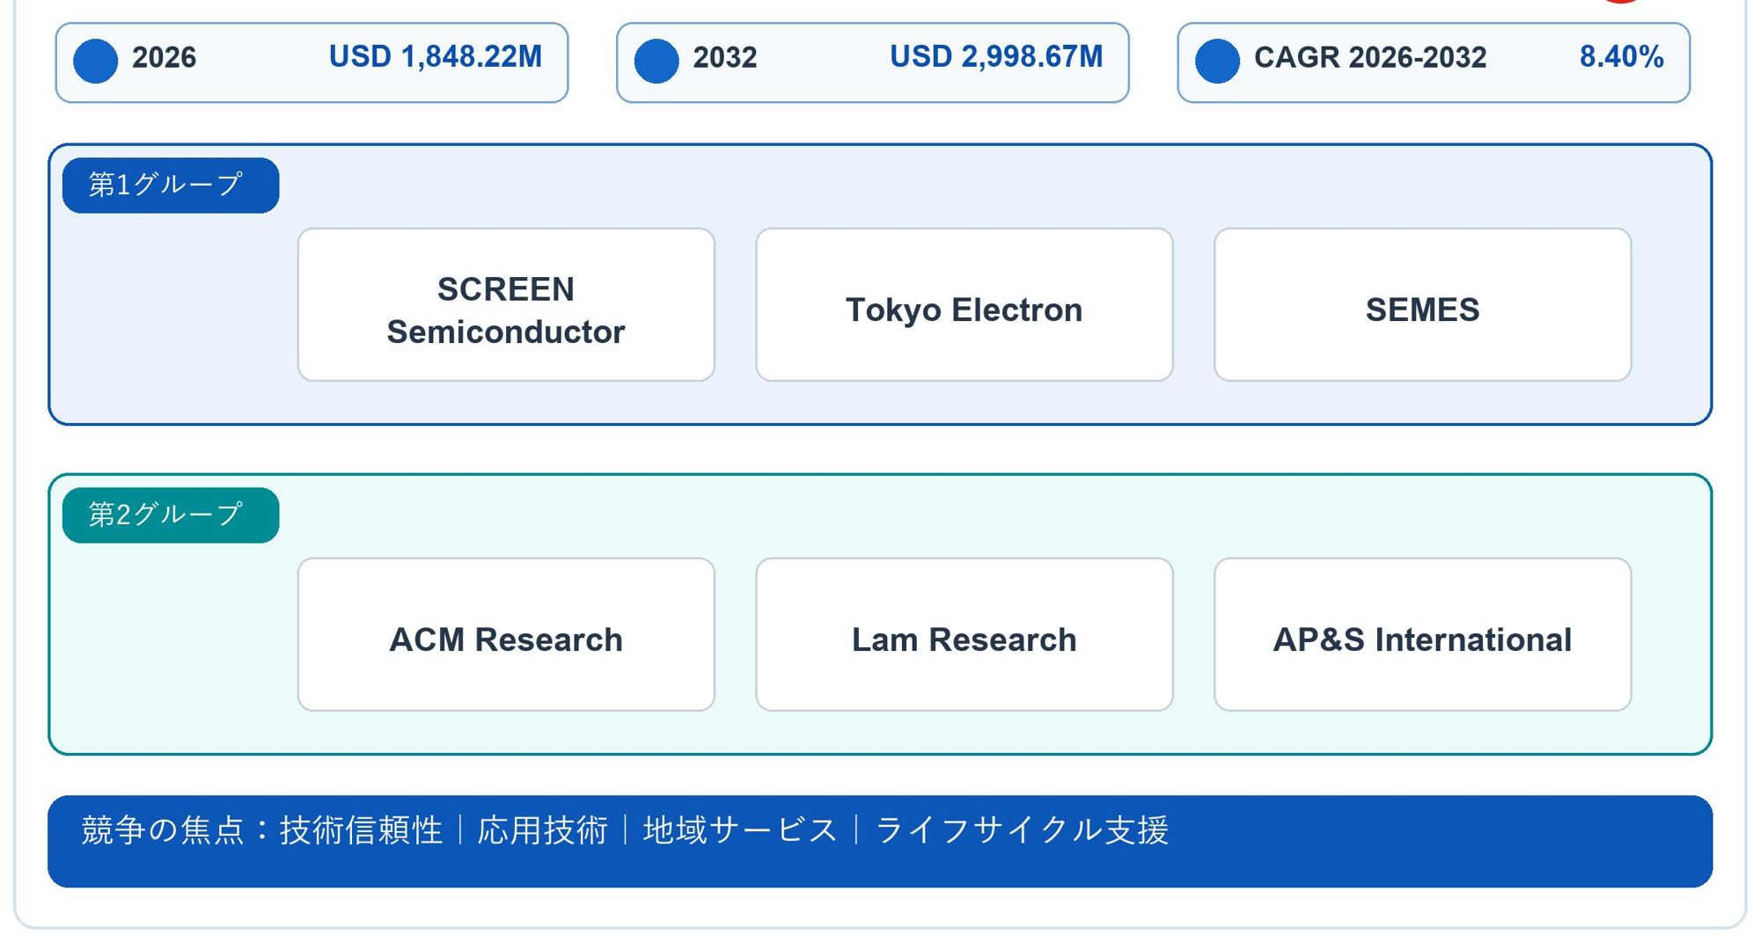The height and width of the screenshot is (942, 1760).
Task: Click the blue dot beside 2032
Action: (656, 61)
